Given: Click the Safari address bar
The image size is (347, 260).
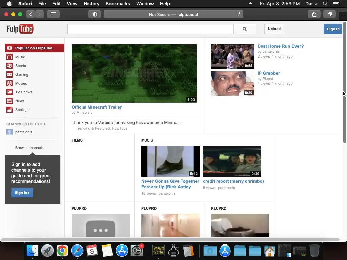Looking at the screenshot, I should (173, 14).
